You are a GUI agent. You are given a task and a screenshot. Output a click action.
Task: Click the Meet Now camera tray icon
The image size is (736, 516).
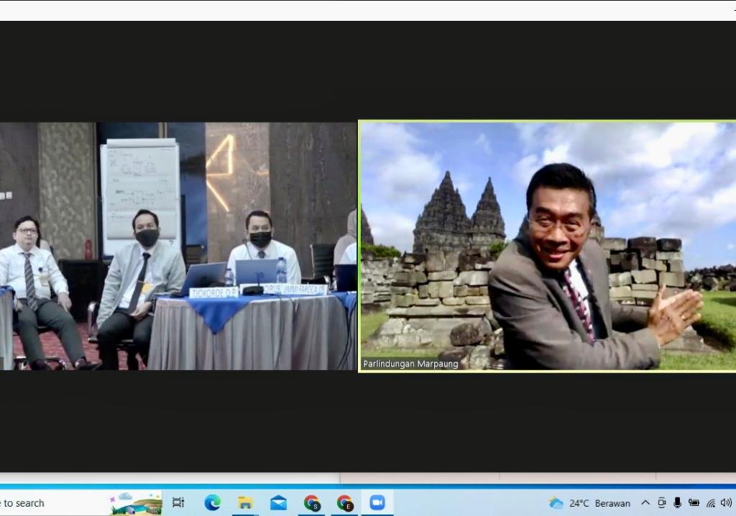point(661,503)
